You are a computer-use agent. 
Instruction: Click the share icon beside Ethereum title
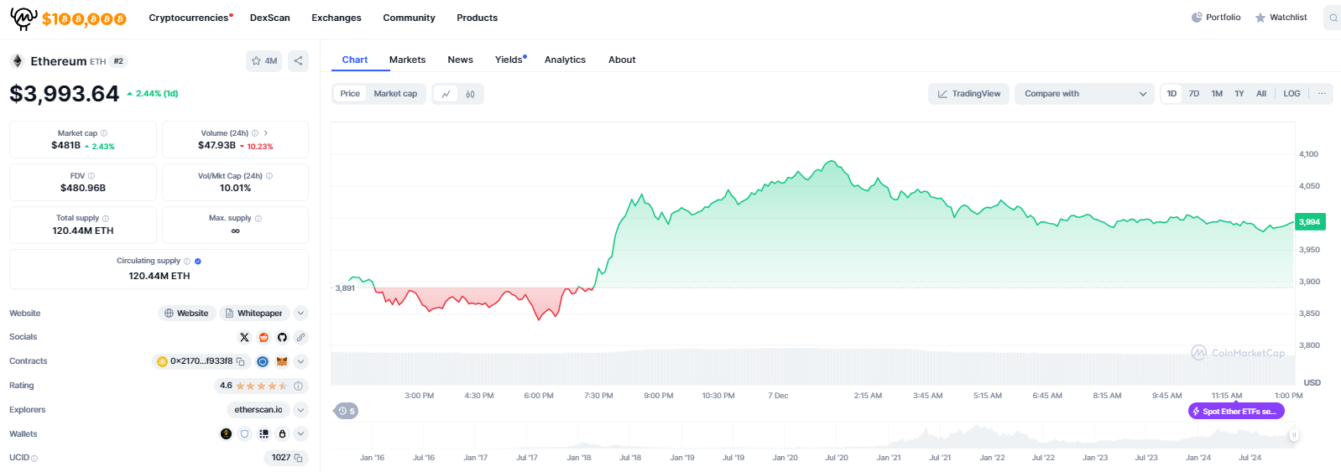coord(298,61)
